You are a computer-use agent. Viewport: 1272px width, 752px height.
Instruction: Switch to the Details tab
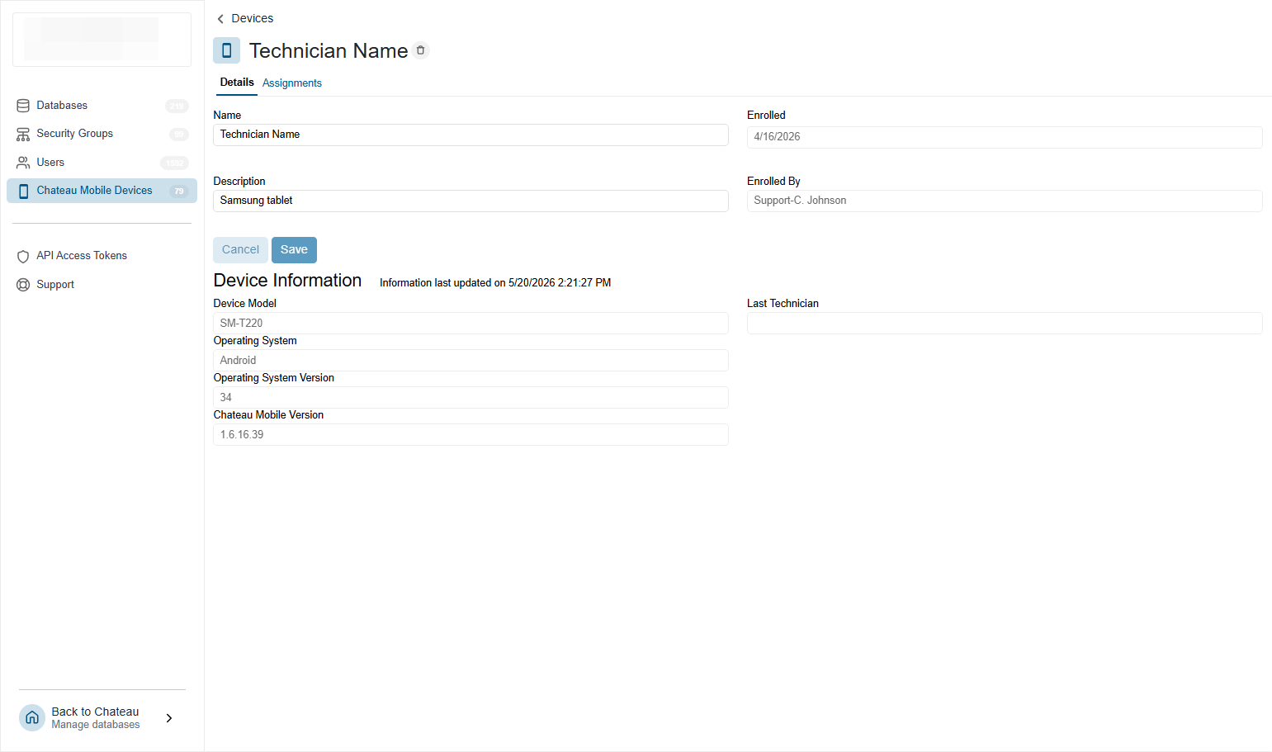coord(237,83)
